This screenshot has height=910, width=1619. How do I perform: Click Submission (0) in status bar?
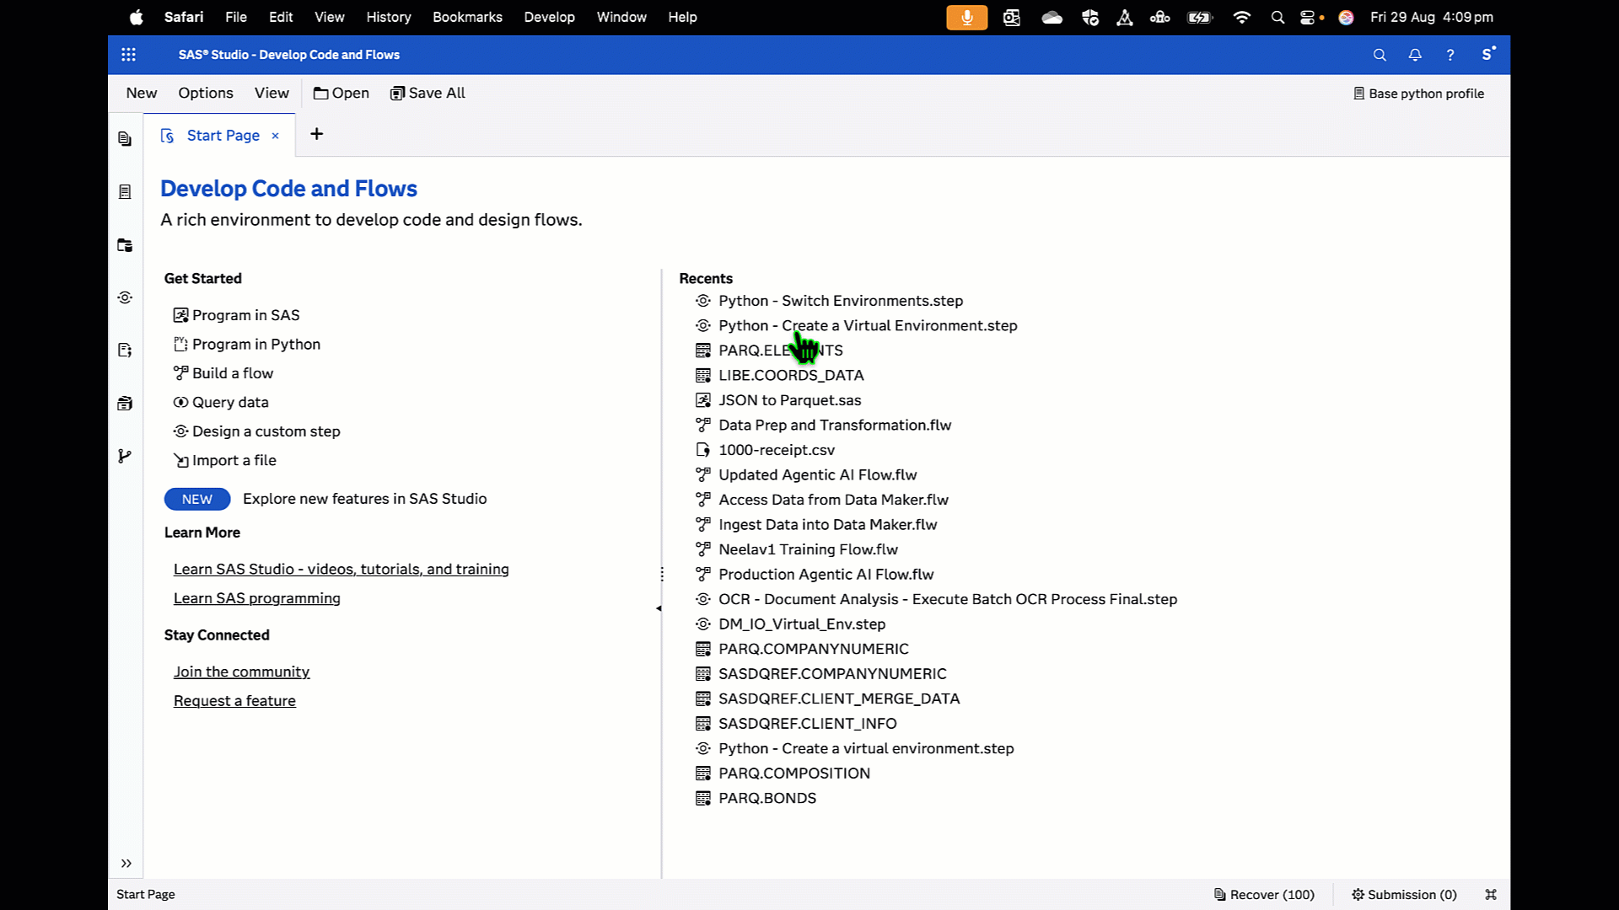[1404, 895]
